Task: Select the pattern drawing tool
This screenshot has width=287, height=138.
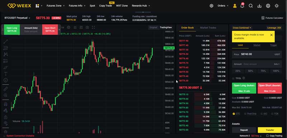Action: pyautogui.click(x=6, y=54)
